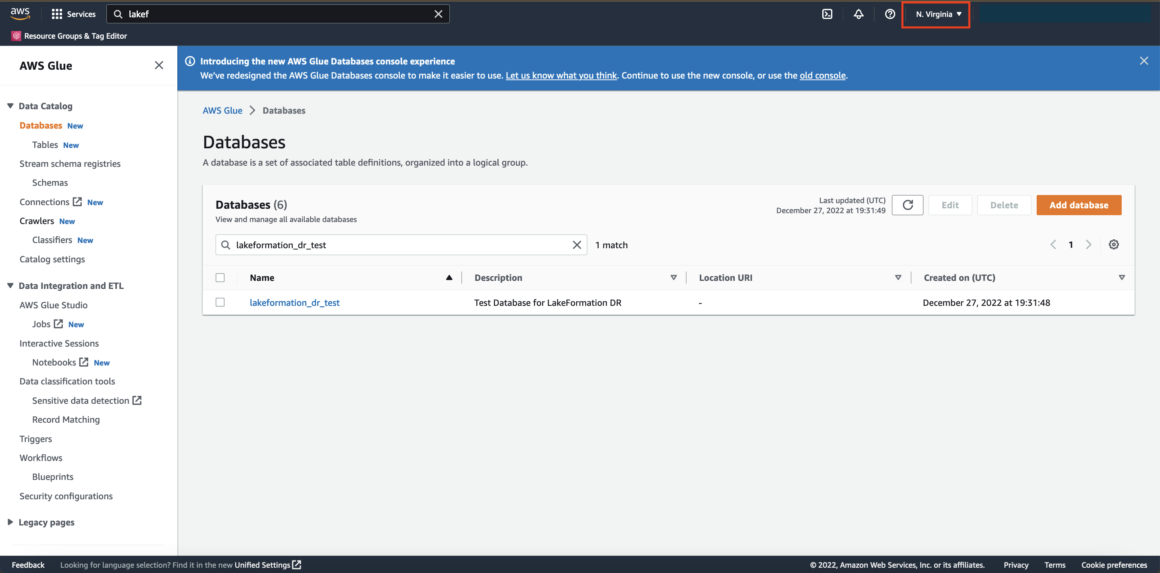Open table preferences gear icon
This screenshot has width=1160, height=573.
[x=1114, y=245]
